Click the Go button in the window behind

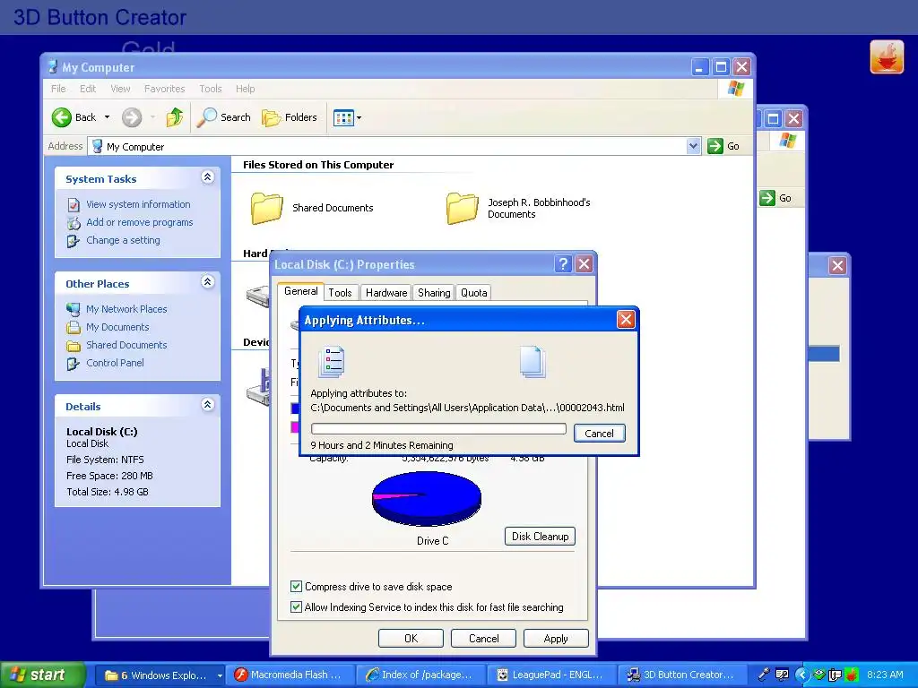point(775,198)
